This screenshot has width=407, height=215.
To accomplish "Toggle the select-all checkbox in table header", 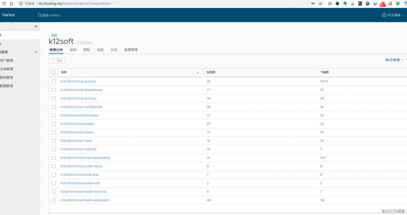I will (x=54, y=73).
